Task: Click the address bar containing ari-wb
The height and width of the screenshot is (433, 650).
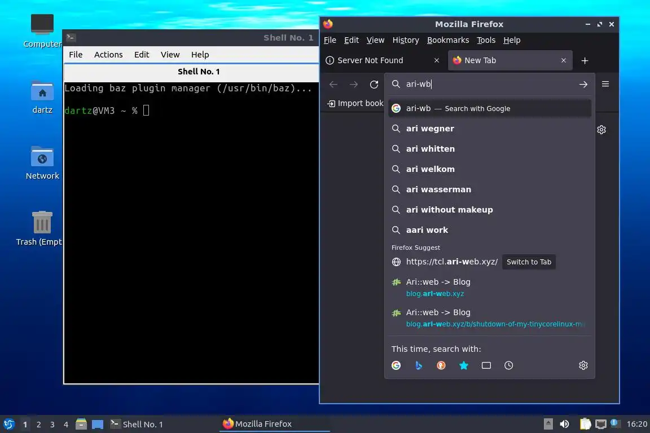Action: [489, 84]
